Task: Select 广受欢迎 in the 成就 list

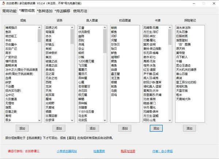Action: (11, 57)
